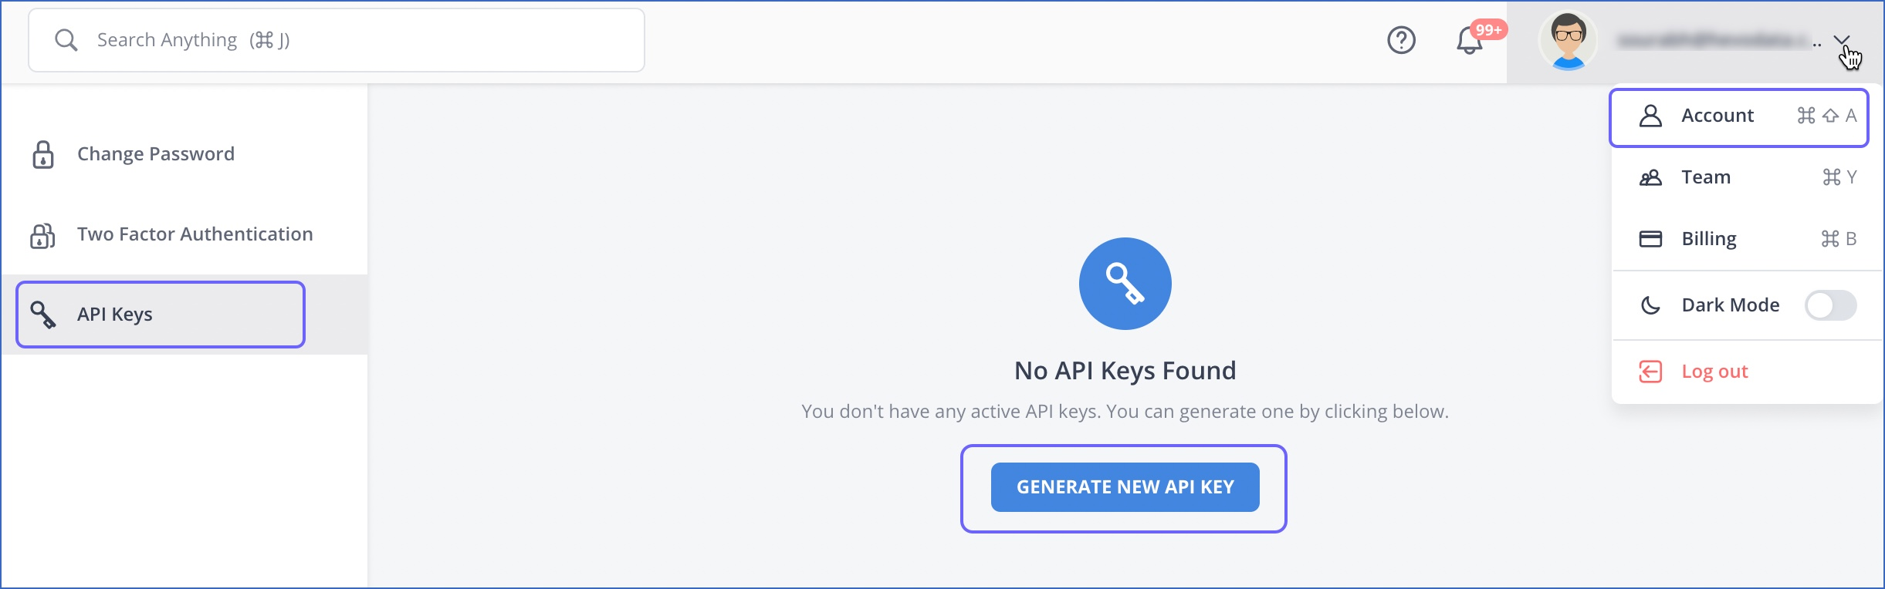Image resolution: width=1885 pixels, height=589 pixels.
Task: Click the Dark Mode moon icon
Action: tap(1650, 305)
